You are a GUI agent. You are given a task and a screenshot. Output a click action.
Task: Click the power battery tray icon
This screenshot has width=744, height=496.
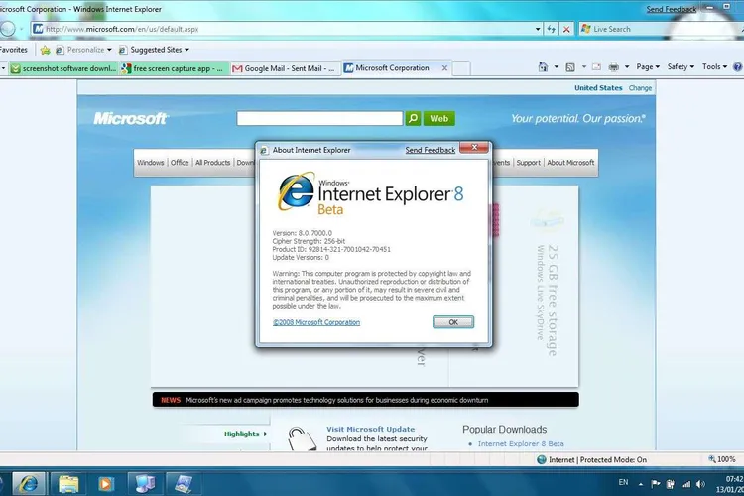click(671, 484)
